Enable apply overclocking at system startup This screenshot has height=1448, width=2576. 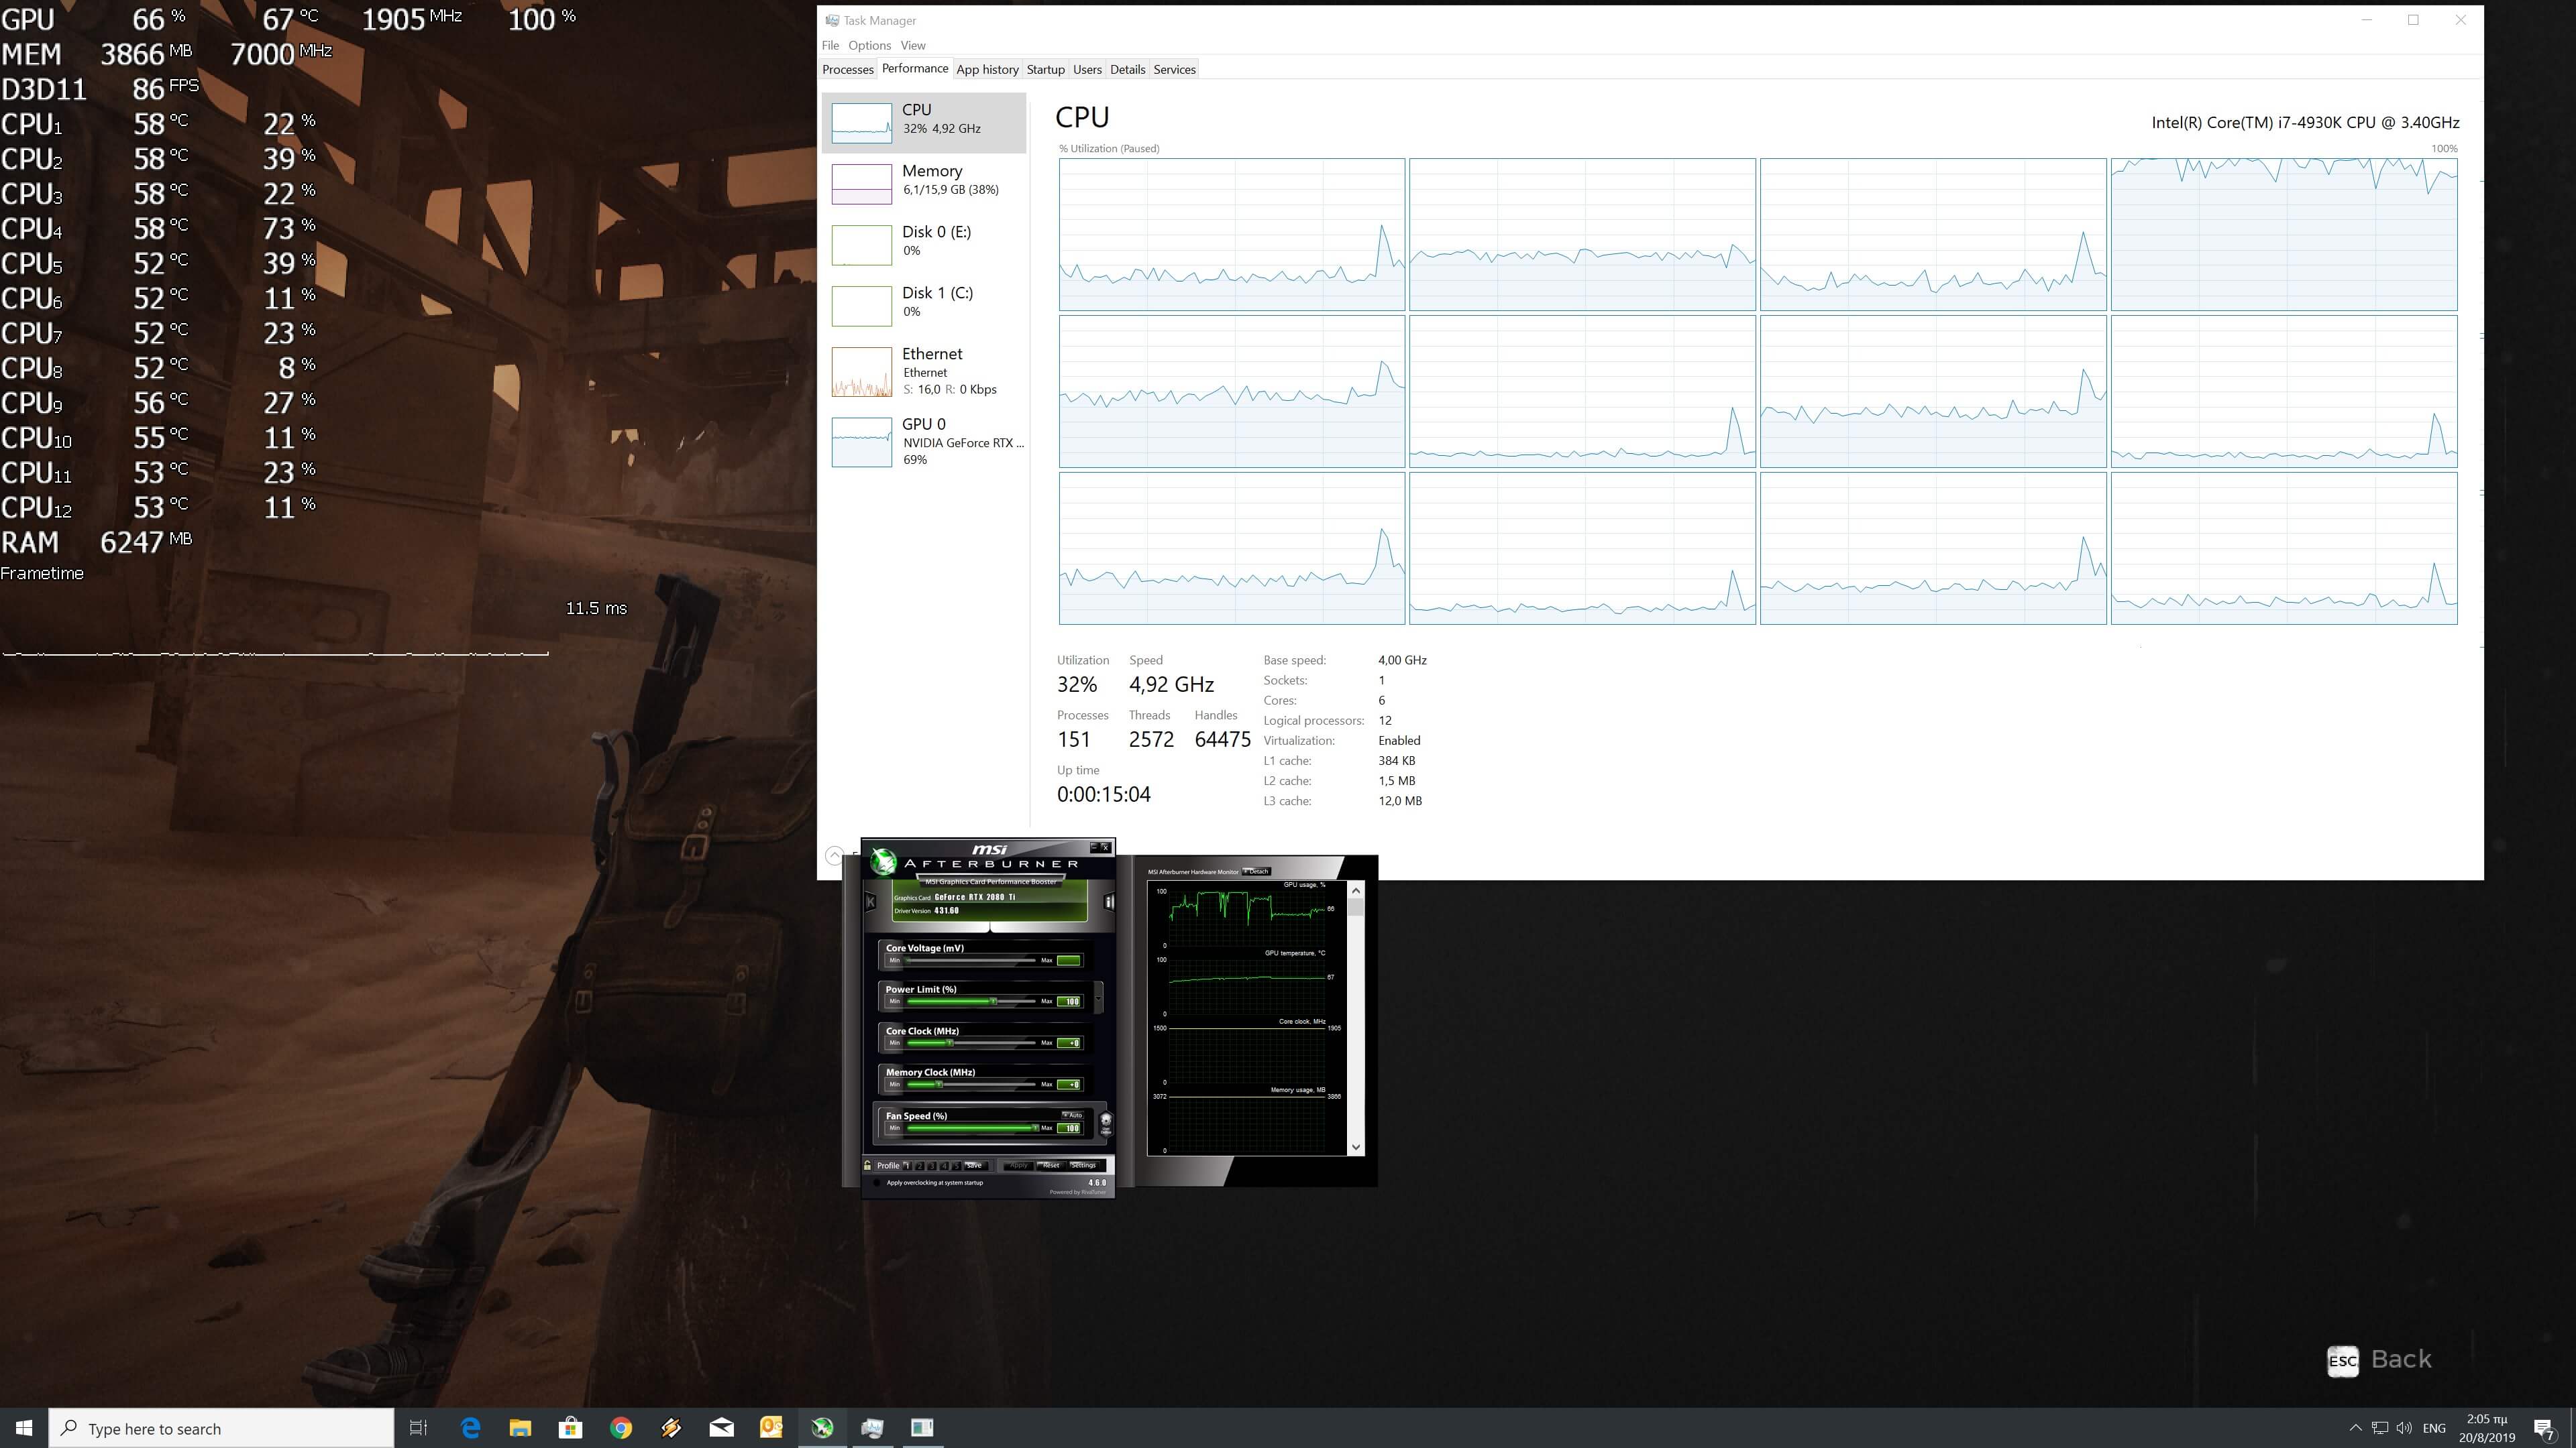click(x=877, y=1182)
